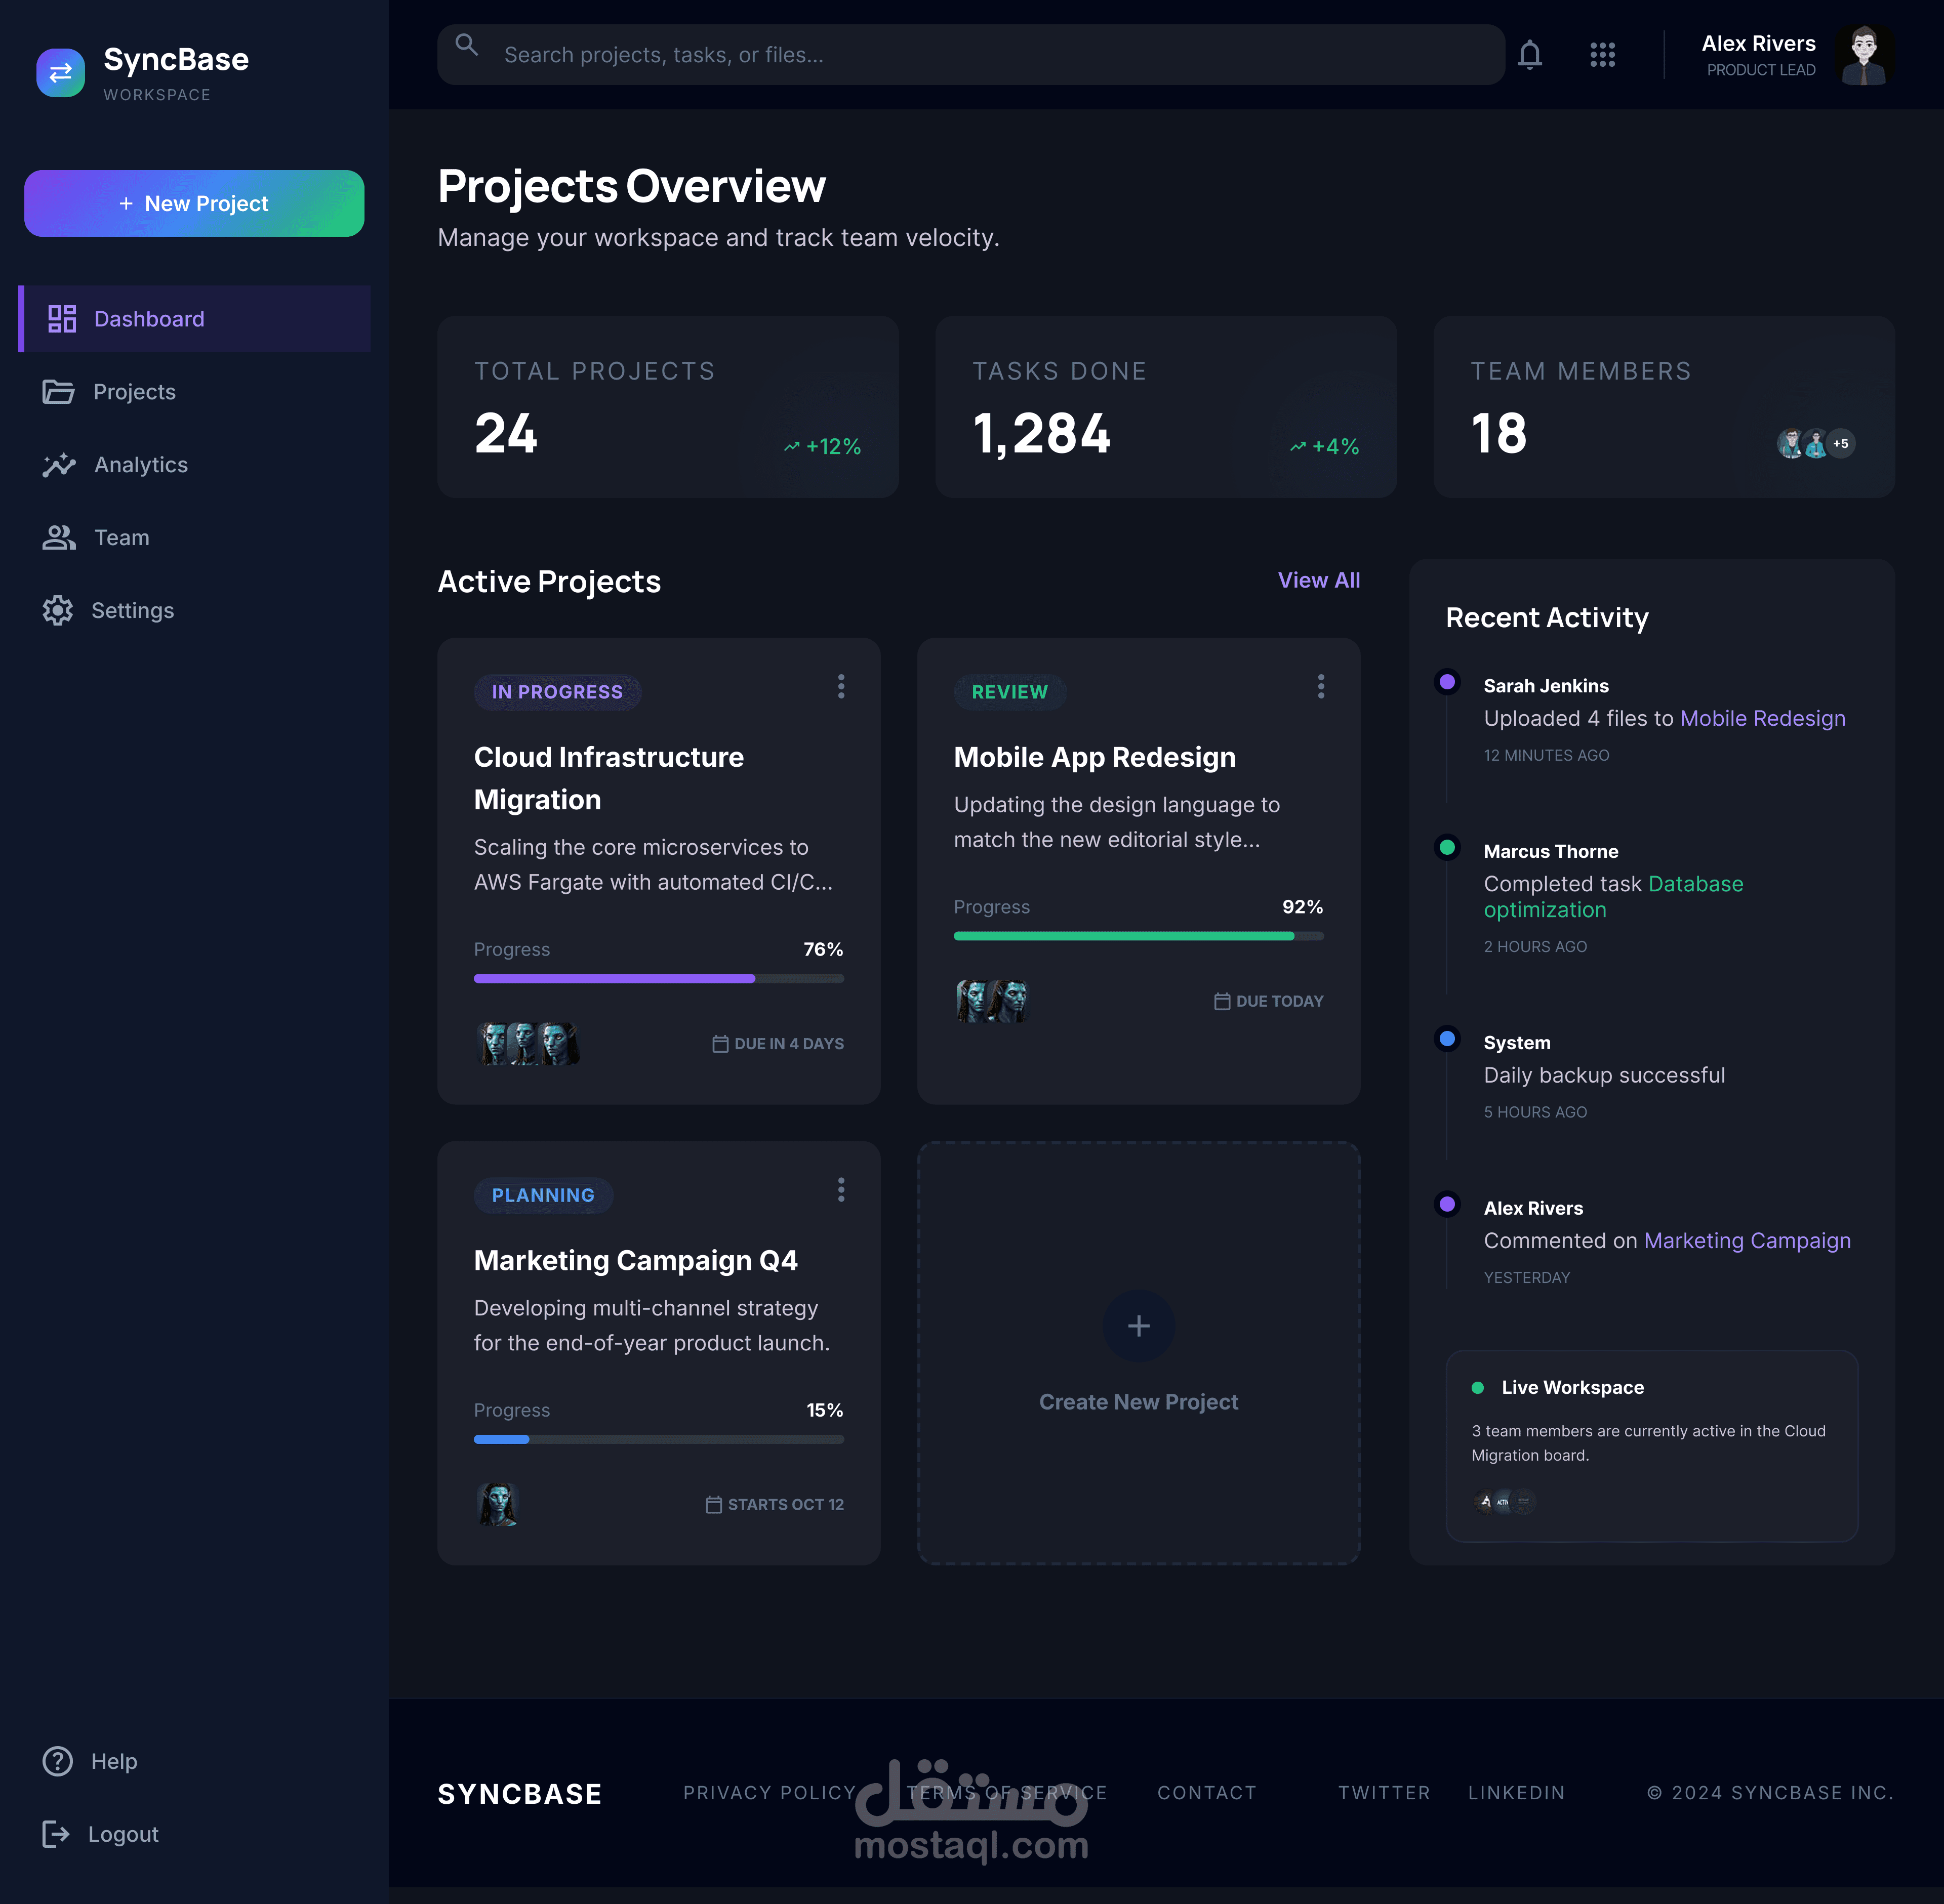Select Dashboard in the sidebar
This screenshot has height=1904, width=1944.
148,319
